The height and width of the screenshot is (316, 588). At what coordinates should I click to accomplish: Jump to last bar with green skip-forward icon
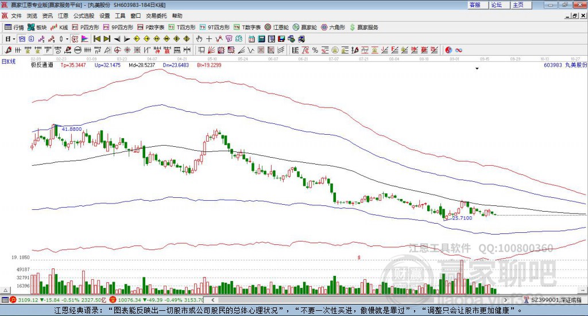107,38
